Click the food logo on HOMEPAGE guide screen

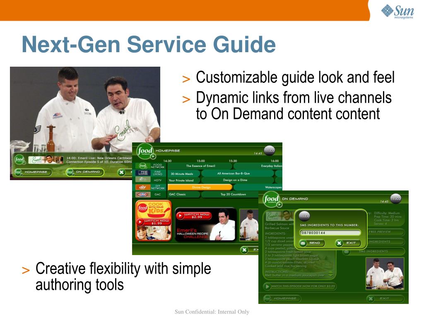pyautogui.click(x=145, y=151)
